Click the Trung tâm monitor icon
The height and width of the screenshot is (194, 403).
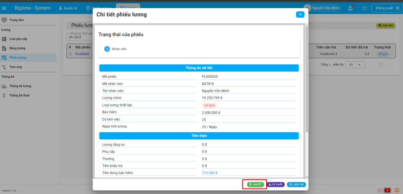point(4,20)
